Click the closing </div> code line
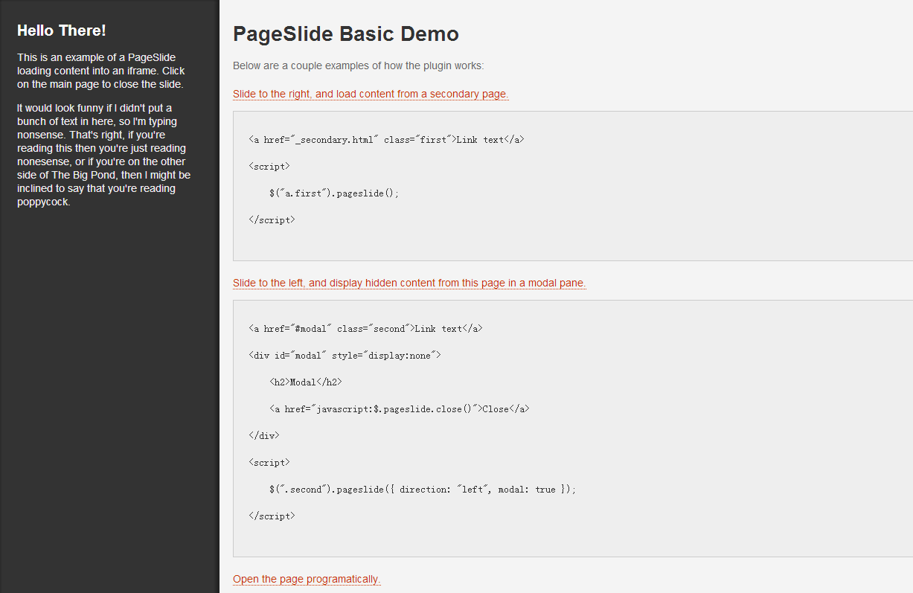The width and height of the screenshot is (913, 593). [264, 435]
